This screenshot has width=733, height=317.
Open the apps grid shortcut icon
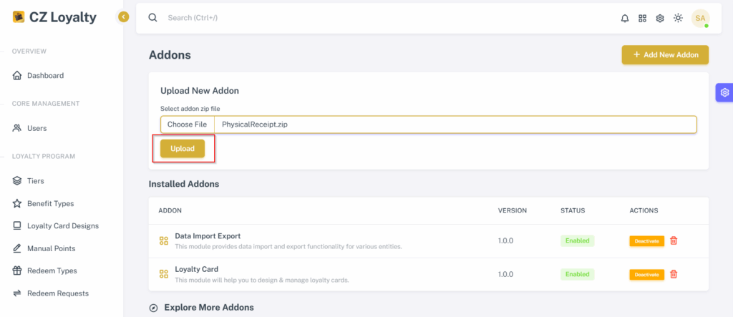point(642,18)
